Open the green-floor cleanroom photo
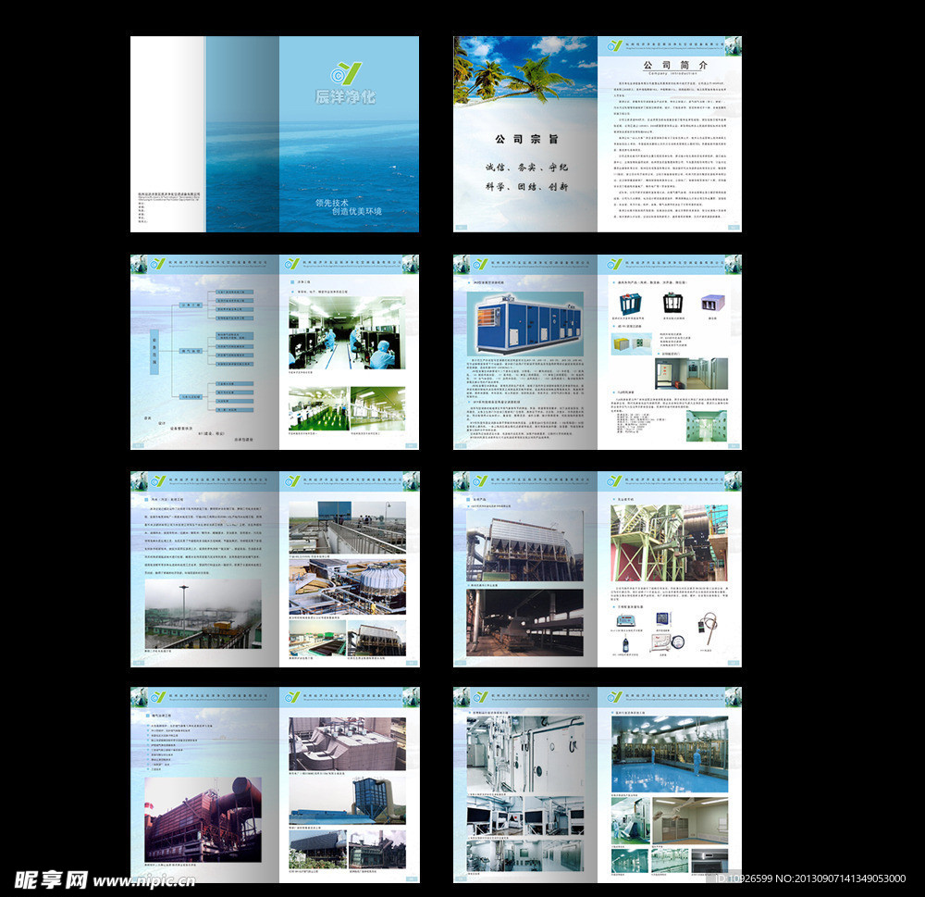 pyautogui.click(x=318, y=408)
